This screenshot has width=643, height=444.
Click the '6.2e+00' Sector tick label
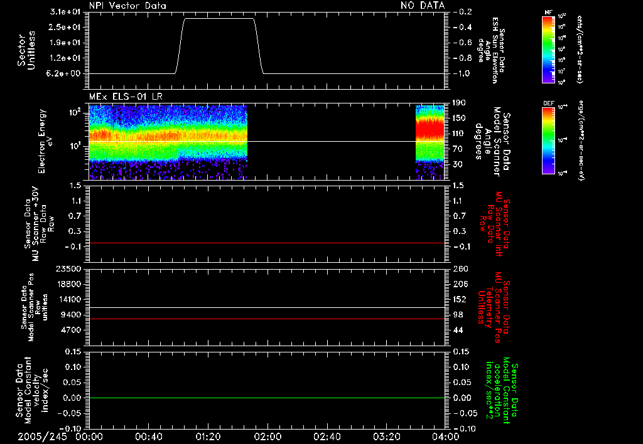(x=65, y=73)
